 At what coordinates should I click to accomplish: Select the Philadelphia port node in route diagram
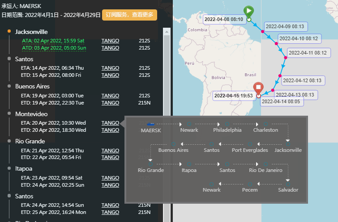click(x=227, y=124)
